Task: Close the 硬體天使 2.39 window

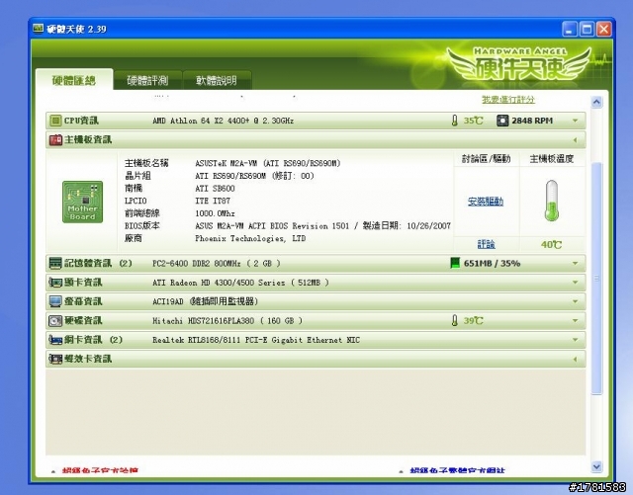Action: click(x=604, y=29)
